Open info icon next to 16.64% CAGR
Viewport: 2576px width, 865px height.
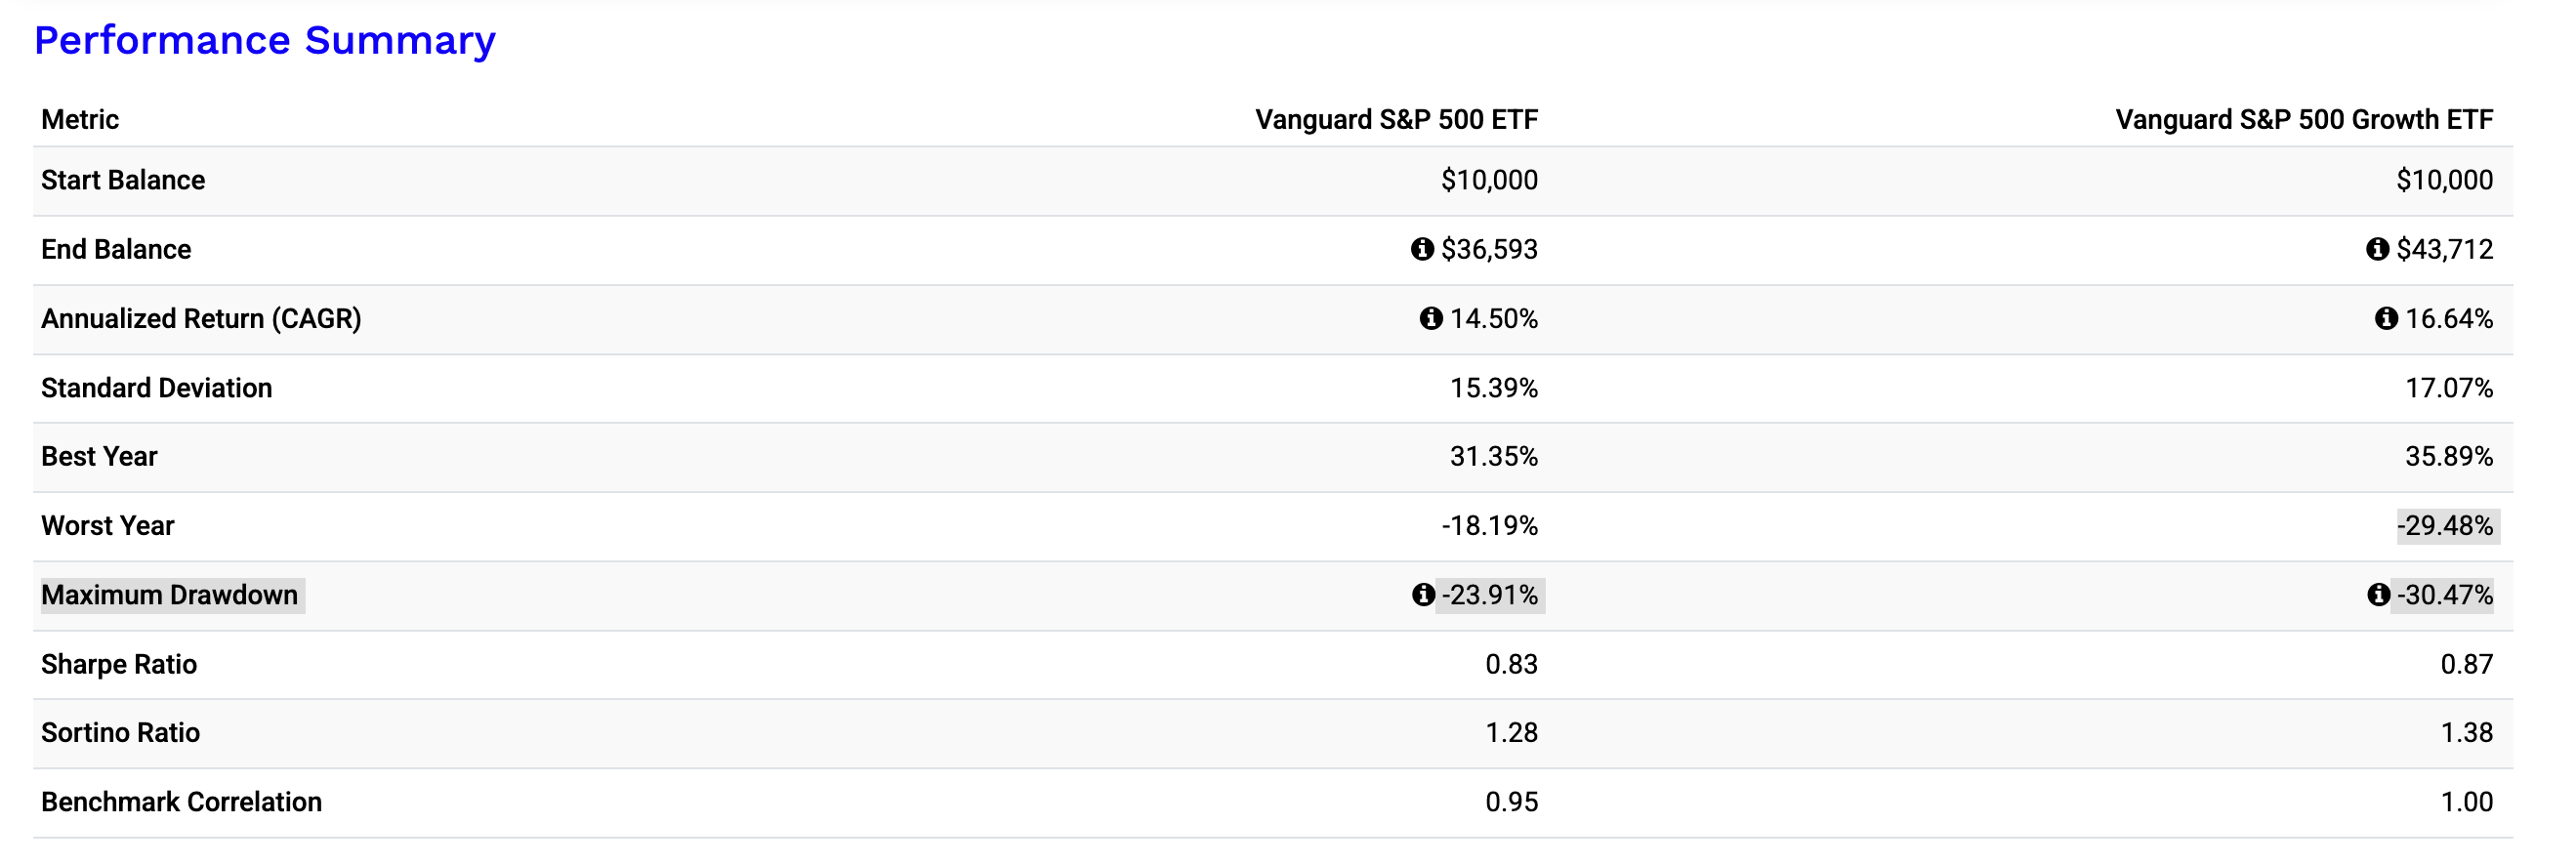pyautogui.click(x=2386, y=318)
